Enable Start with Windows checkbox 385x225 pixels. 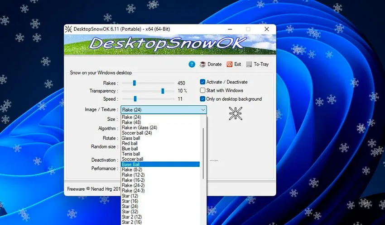click(x=202, y=90)
